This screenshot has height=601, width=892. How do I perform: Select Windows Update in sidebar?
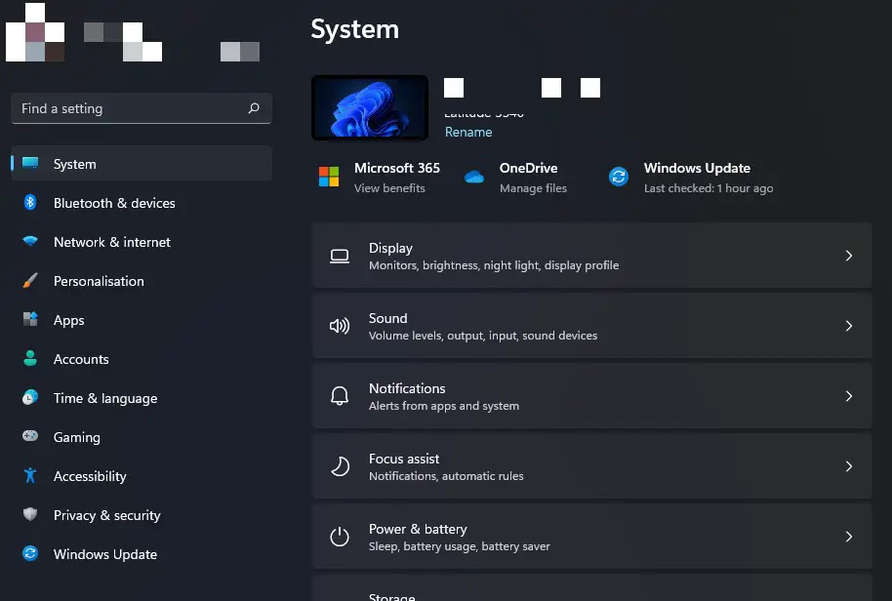(142, 554)
